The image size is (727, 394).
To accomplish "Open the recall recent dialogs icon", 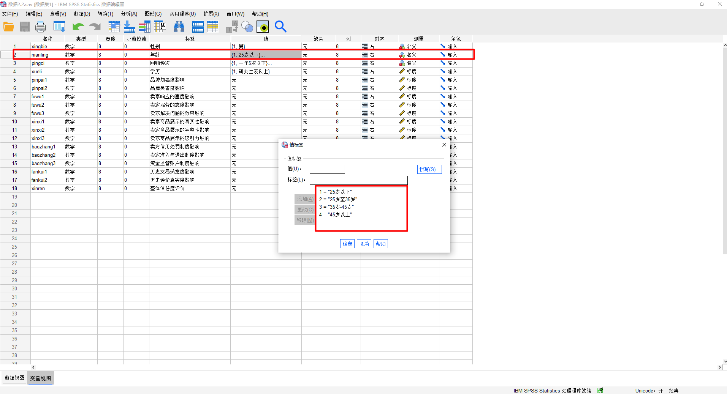I will tap(59, 27).
